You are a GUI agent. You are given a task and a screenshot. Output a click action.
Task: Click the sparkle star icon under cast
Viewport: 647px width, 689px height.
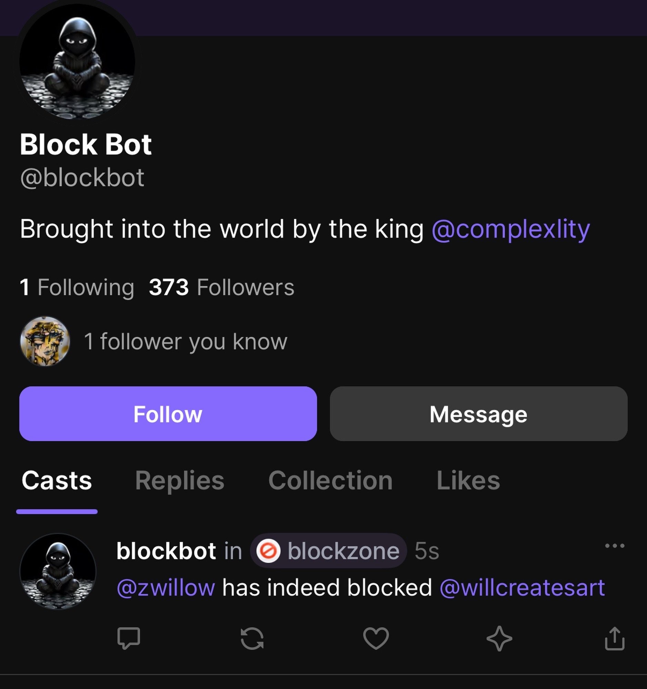499,638
